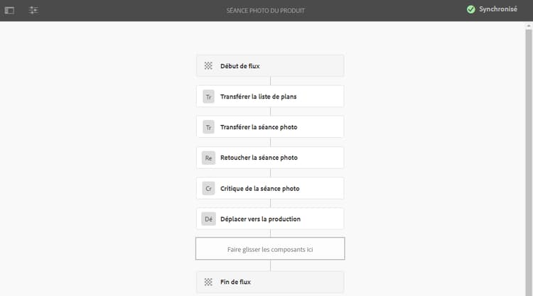Toggle the side panel icon
Image resolution: width=533 pixels, height=296 pixels.
click(9, 11)
